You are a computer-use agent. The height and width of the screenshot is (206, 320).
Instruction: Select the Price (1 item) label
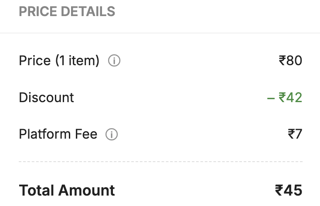point(59,61)
